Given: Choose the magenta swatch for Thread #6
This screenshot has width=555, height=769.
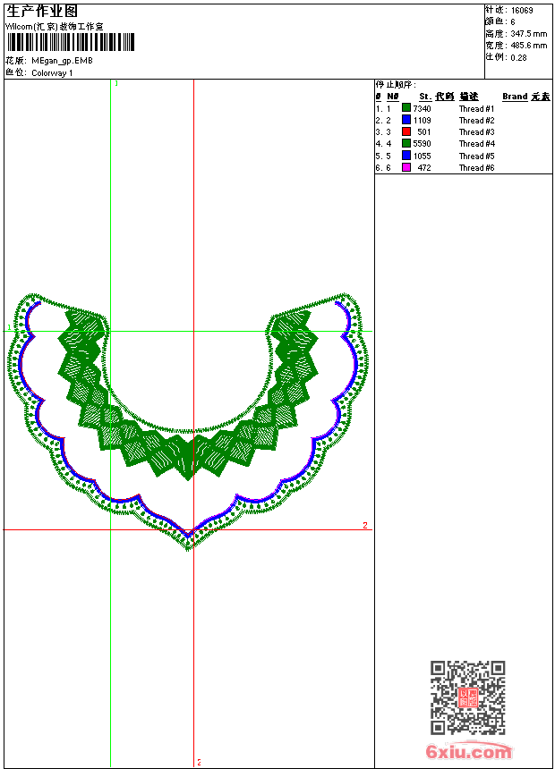Looking at the screenshot, I should tap(406, 167).
